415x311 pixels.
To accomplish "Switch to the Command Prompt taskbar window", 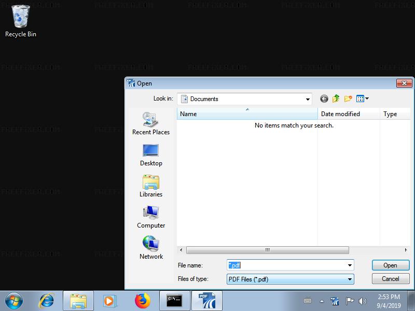I will 175,301.
